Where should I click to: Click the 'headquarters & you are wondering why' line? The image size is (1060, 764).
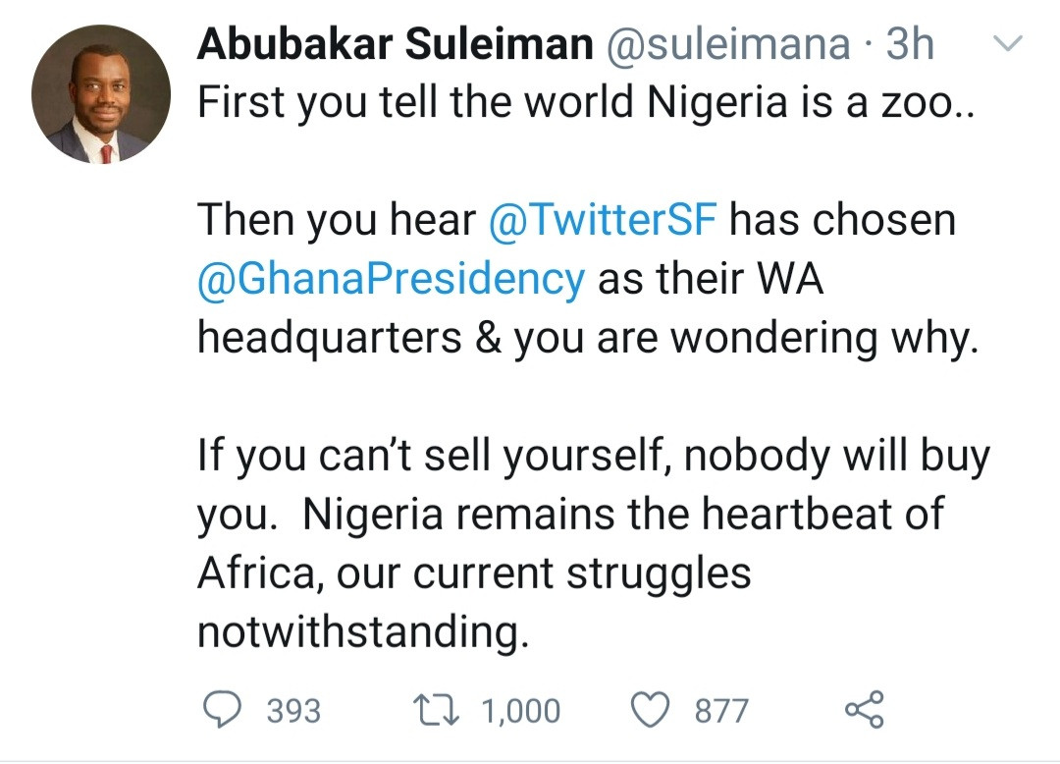(587, 338)
